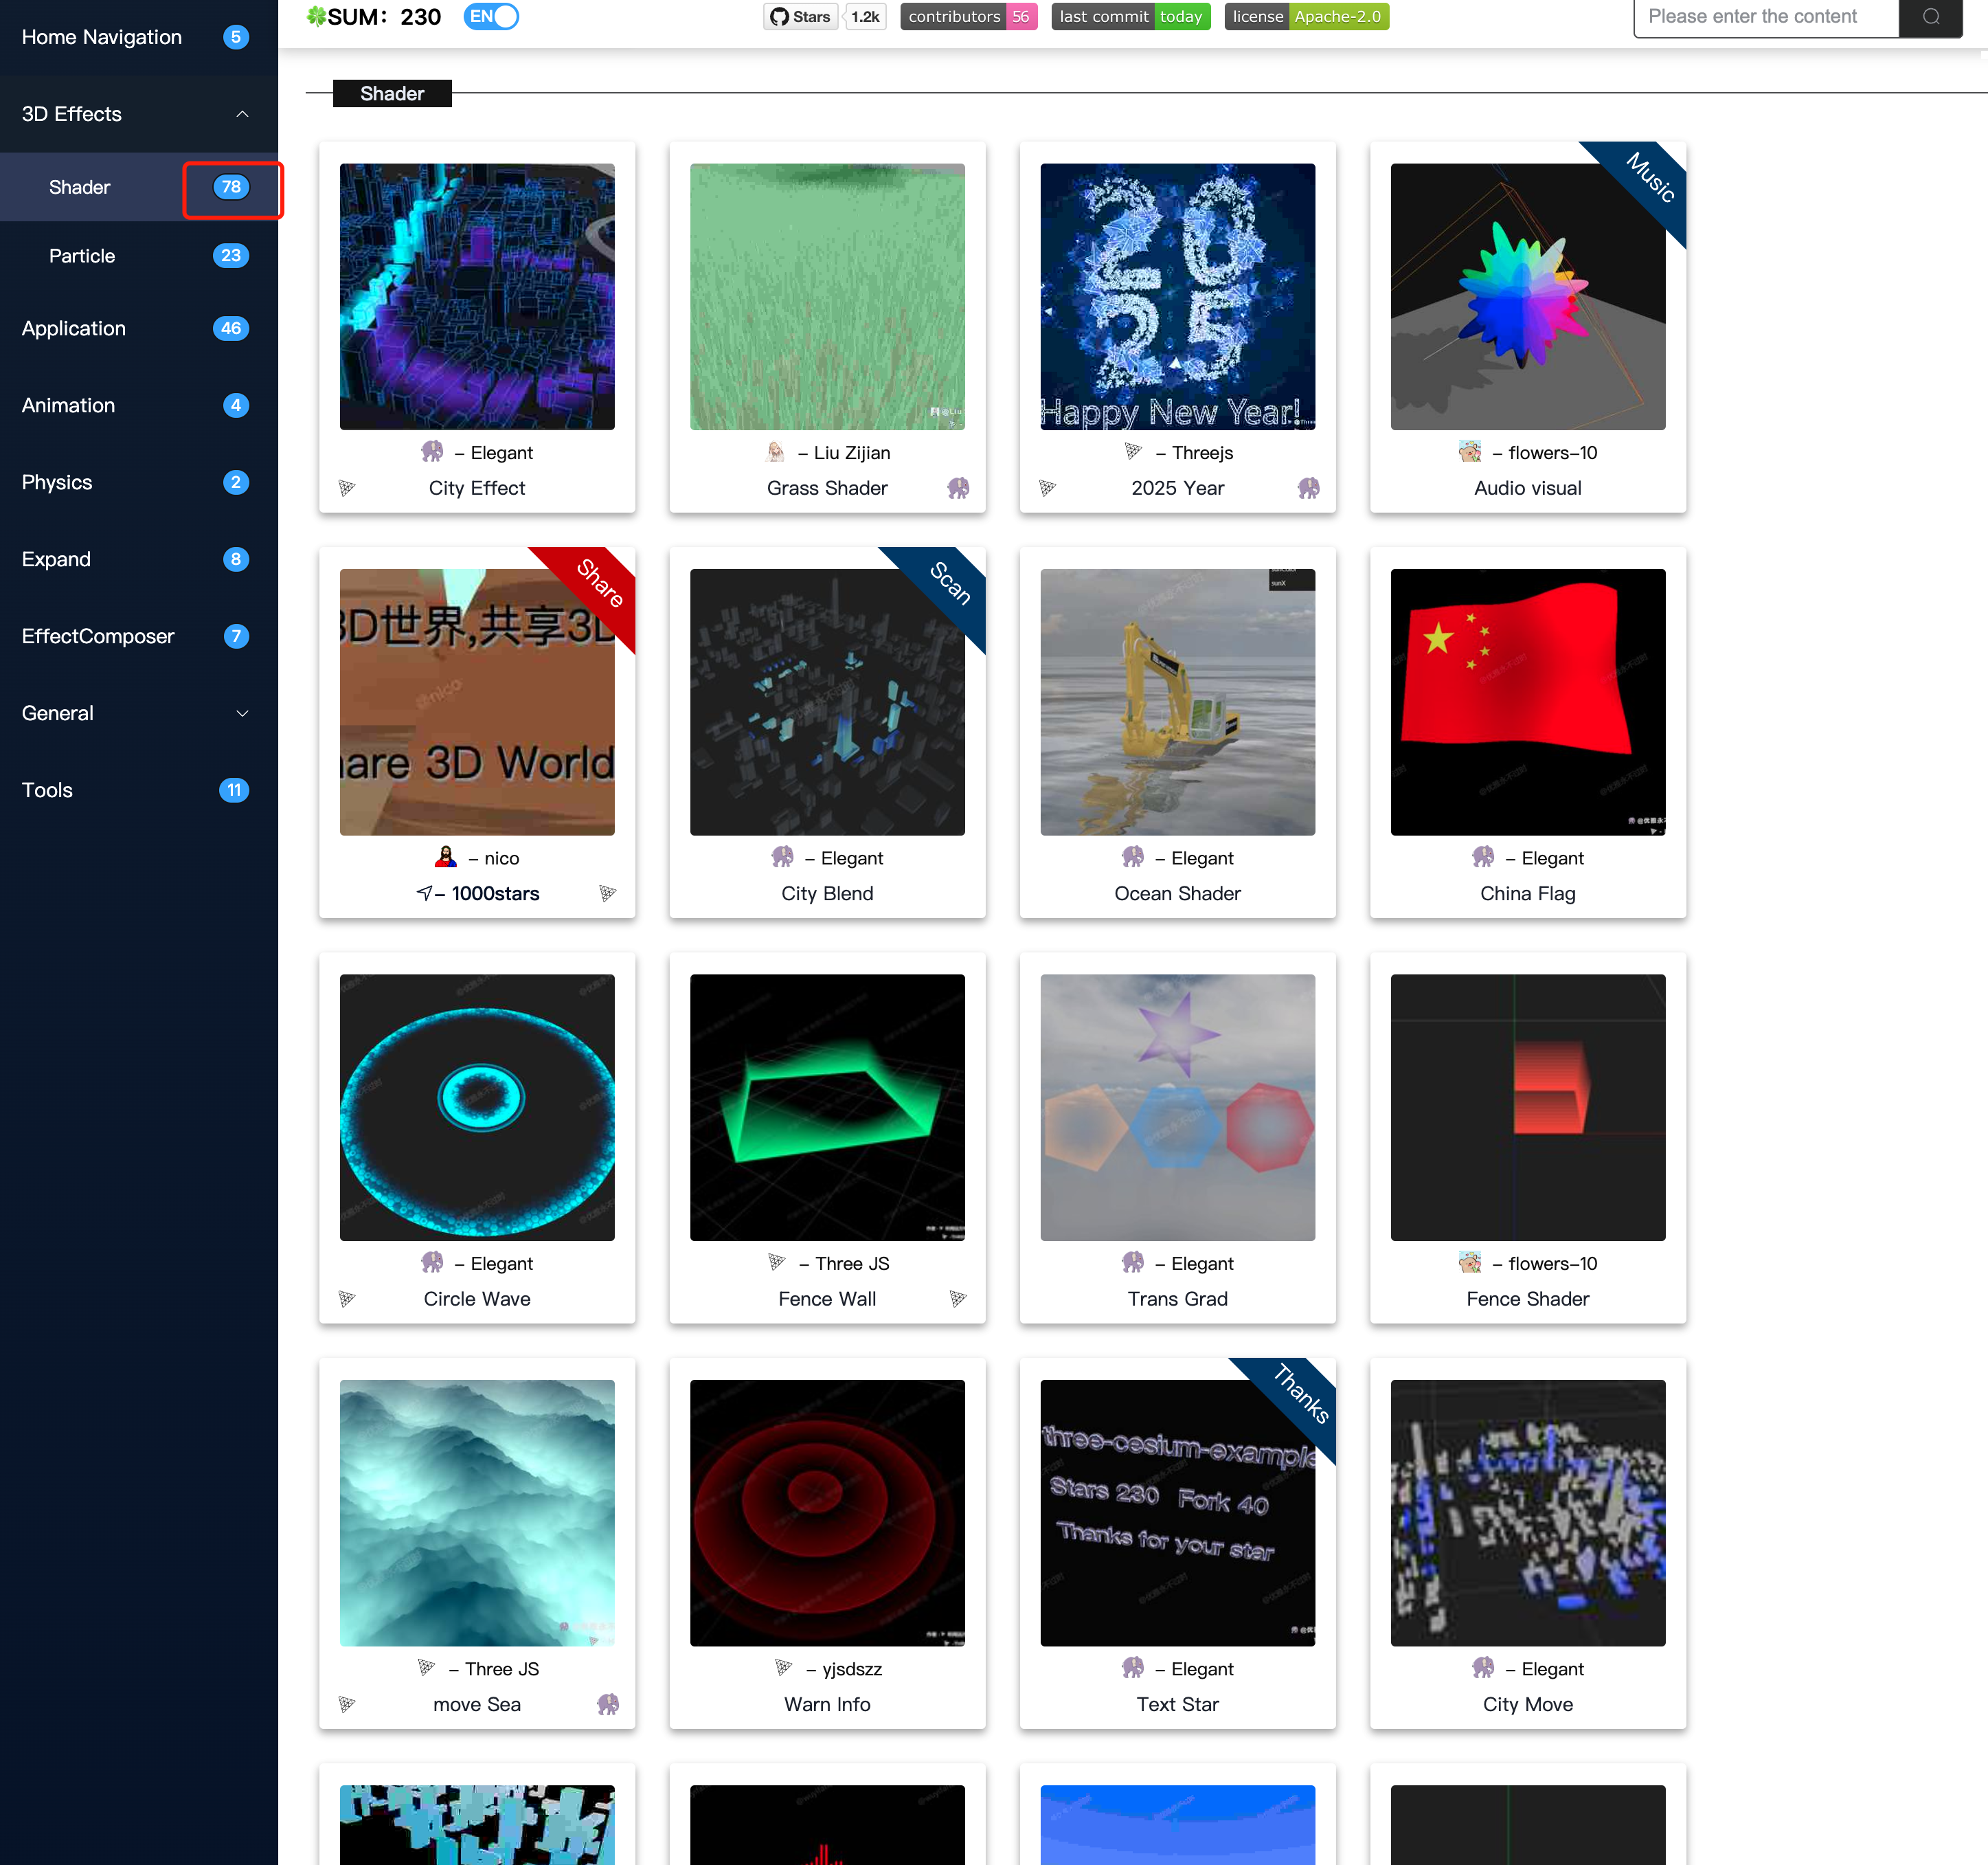Image resolution: width=1988 pixels, height=1865 pixels.
Task: Open the license Apache-2.0 badge
Action: [x=1306, y=17]
